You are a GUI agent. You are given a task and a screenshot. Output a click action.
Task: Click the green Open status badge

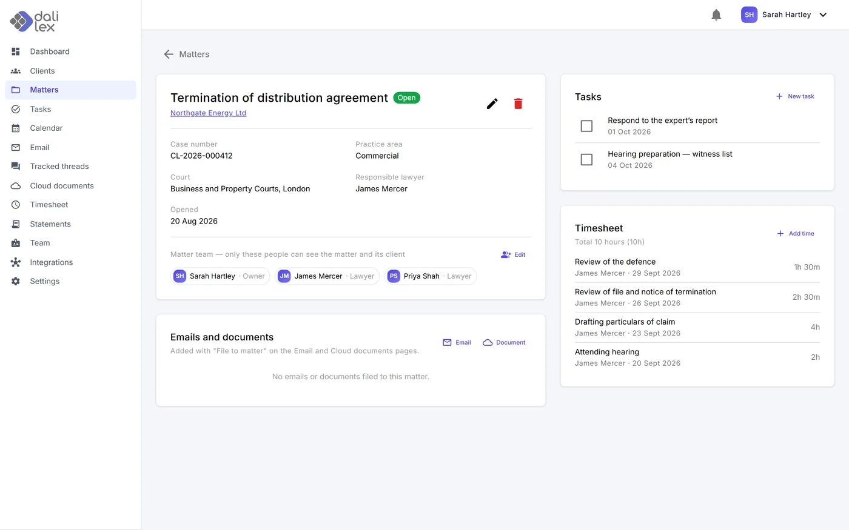pyautogui.click(x=407, y=98)
